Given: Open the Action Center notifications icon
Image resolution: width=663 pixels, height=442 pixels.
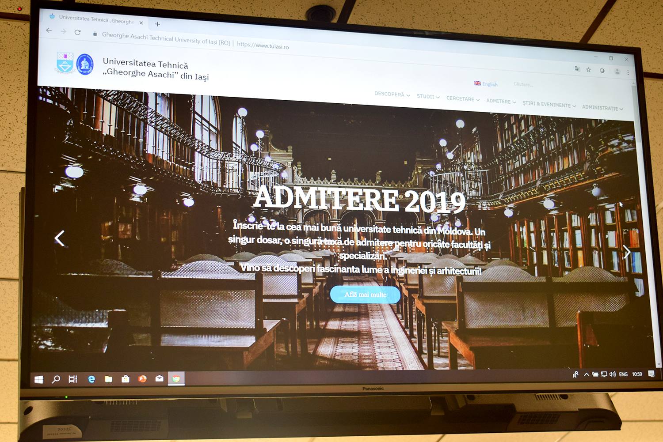Looking at the screenshot, I should pyautogui.click(x=651, y=374).
